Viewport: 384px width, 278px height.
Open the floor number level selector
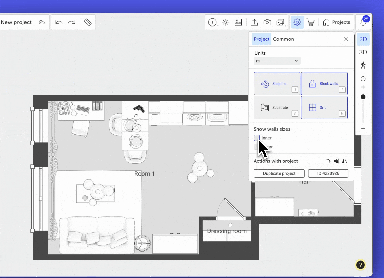(212, 22)
